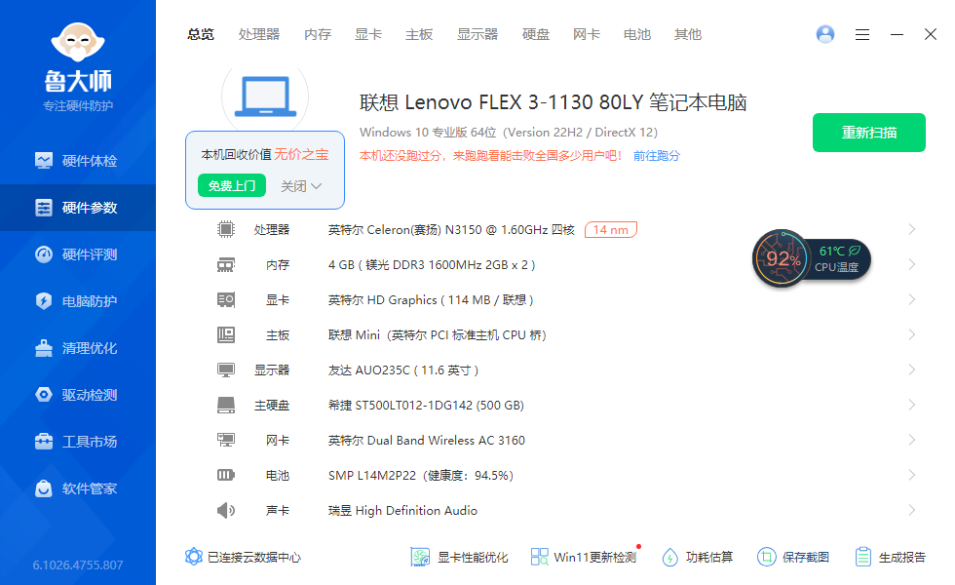
Task: Click the laptop device icon
Action: coord(265,97)
